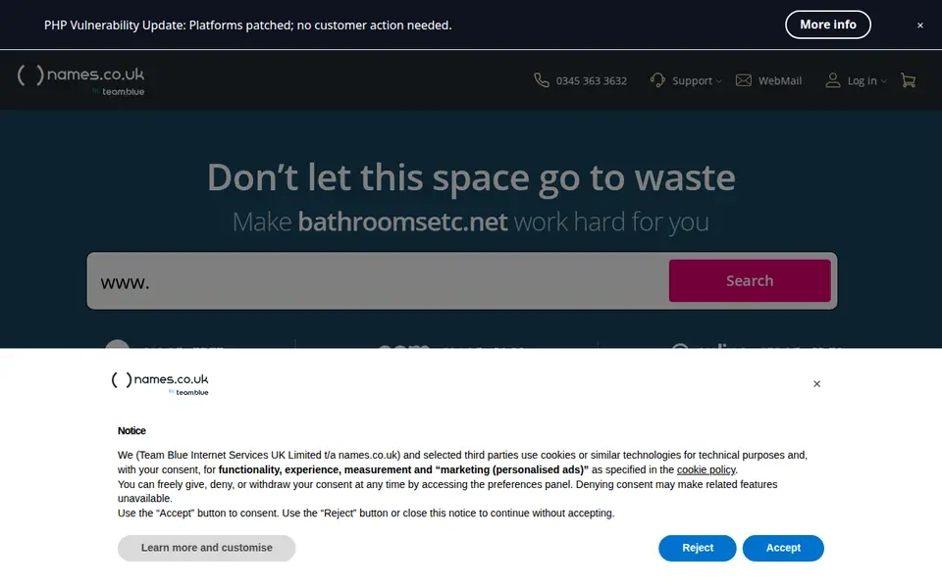The width and height of the screenshot is (942, 588).
Task: Reject cookies with the Reject button
Action: click(698, 548)
